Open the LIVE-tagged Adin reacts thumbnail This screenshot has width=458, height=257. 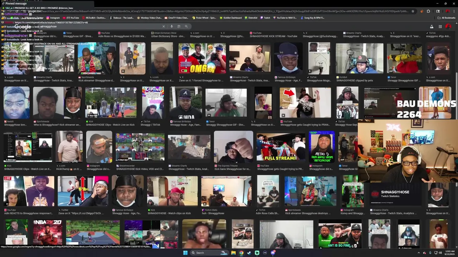point(29,191)
